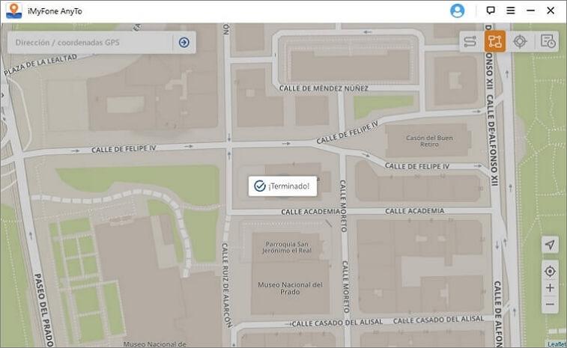Open the history records icon
567x348 pixels.
click(x=548, y=42)
